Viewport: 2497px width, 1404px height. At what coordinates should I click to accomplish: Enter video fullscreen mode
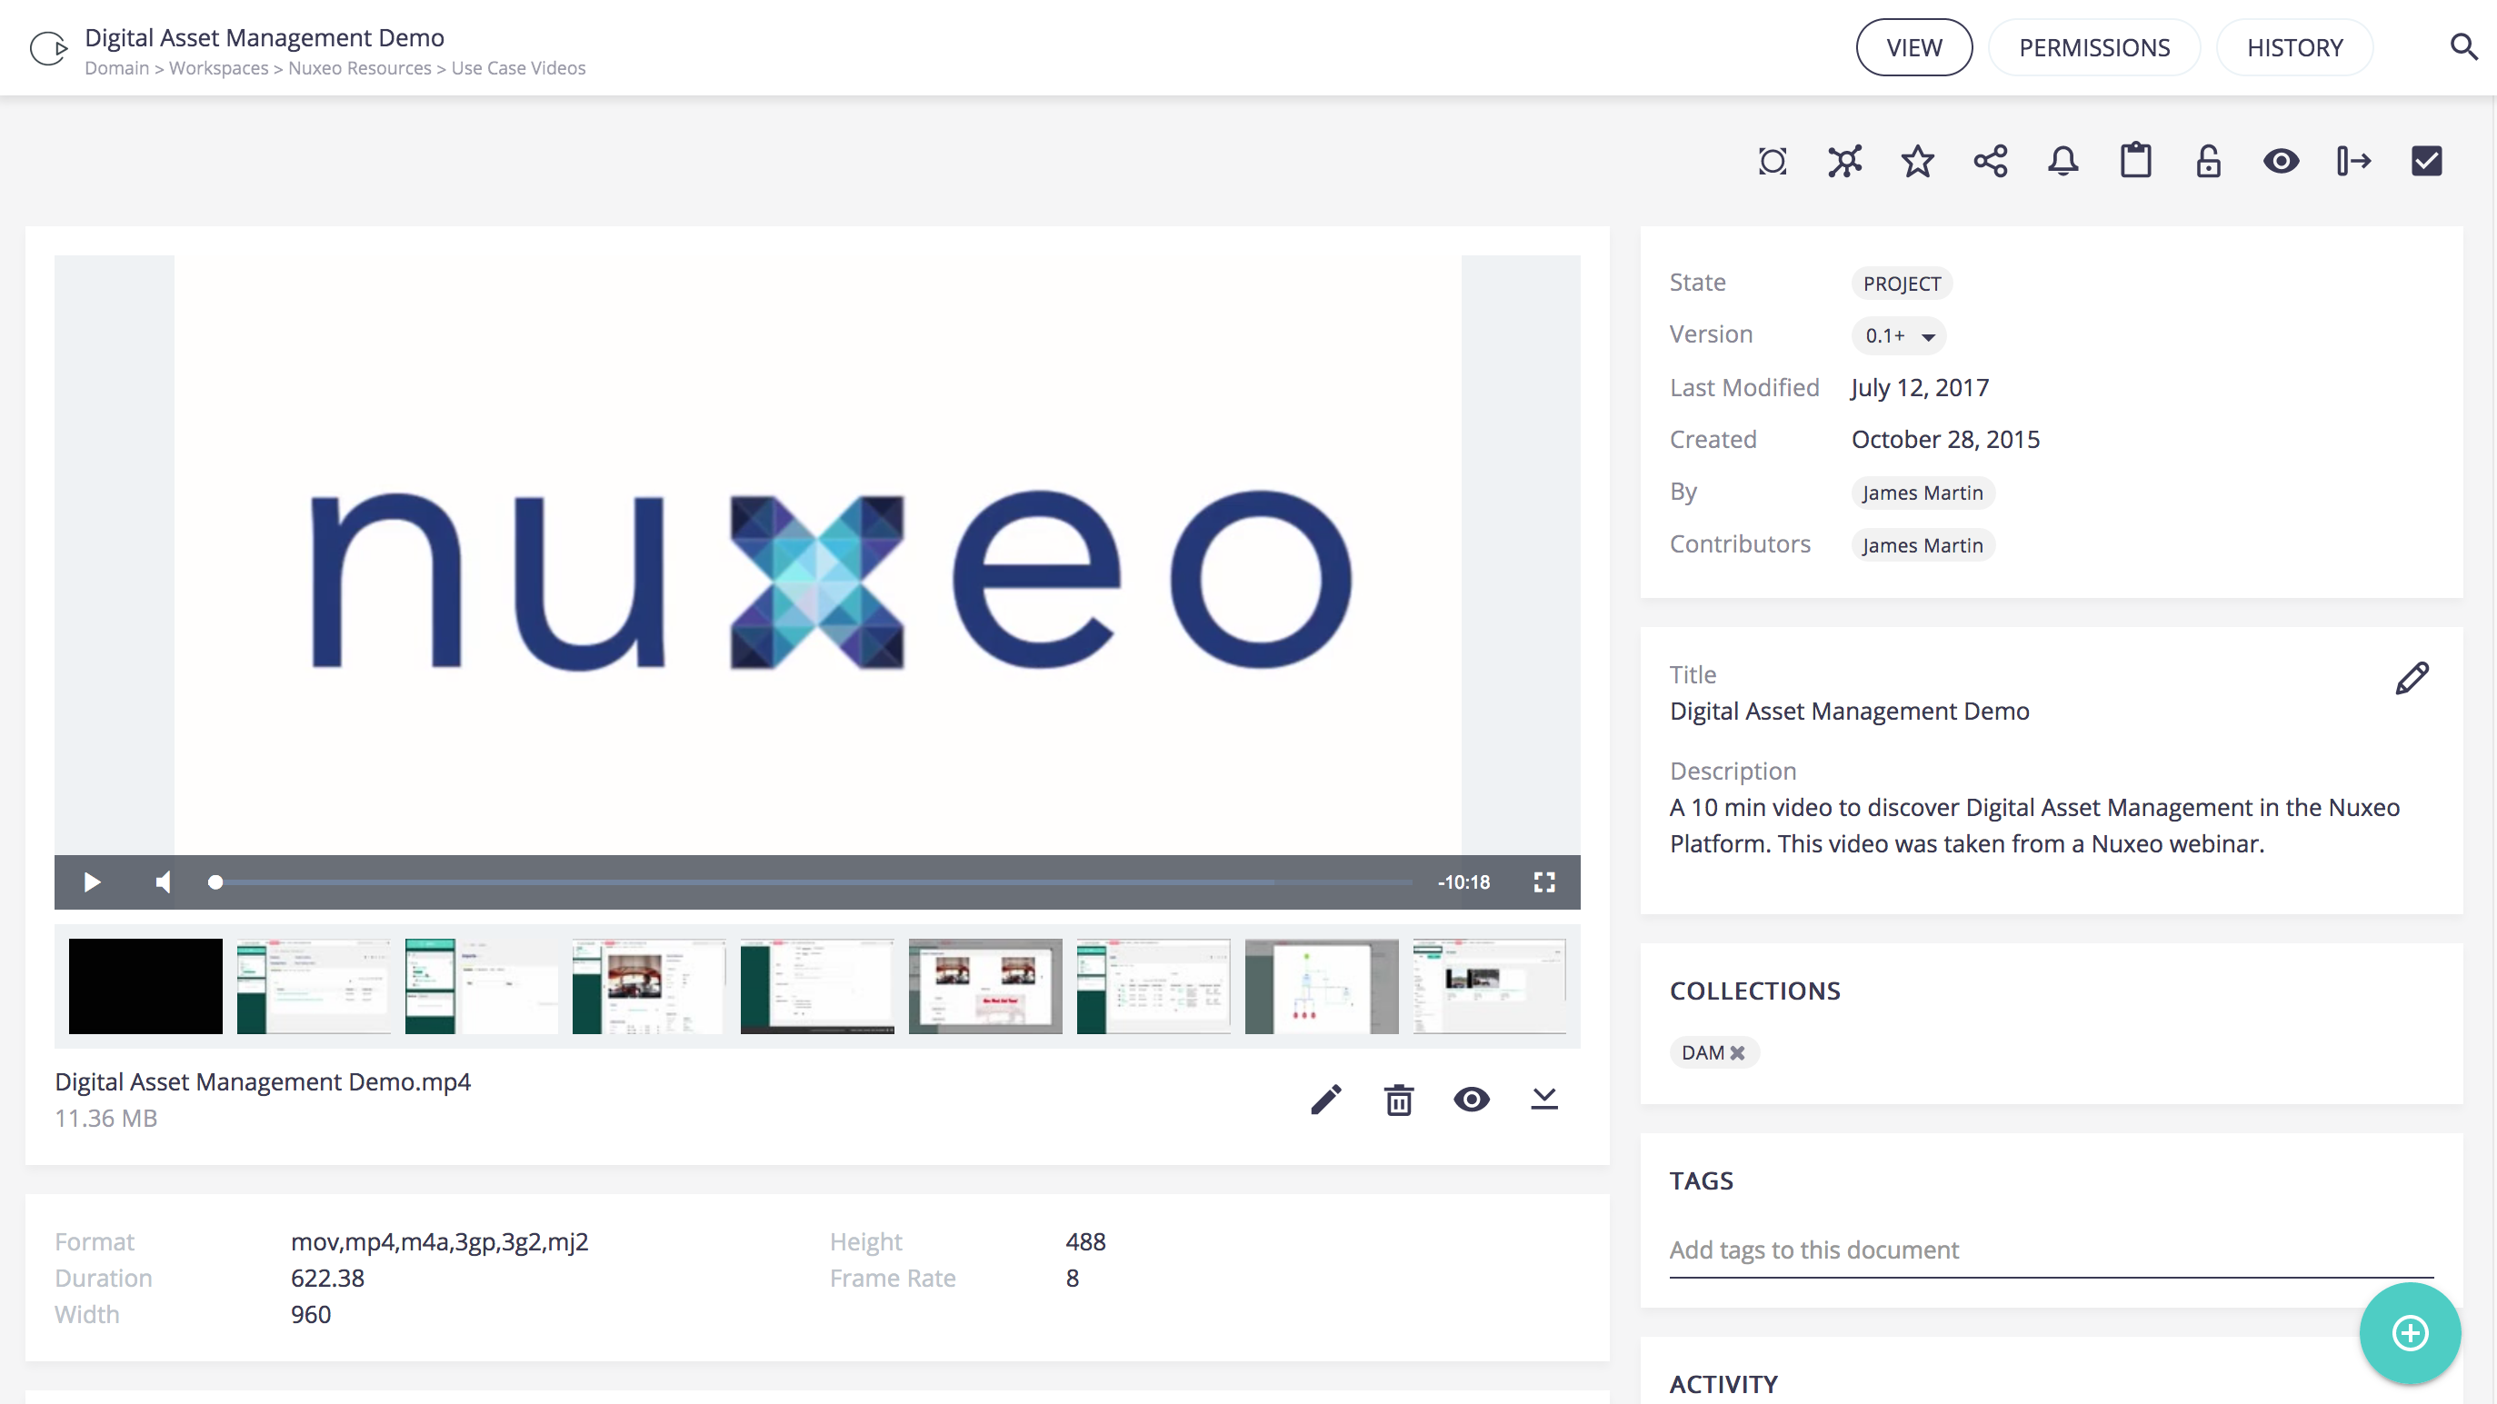(1544, 881)
